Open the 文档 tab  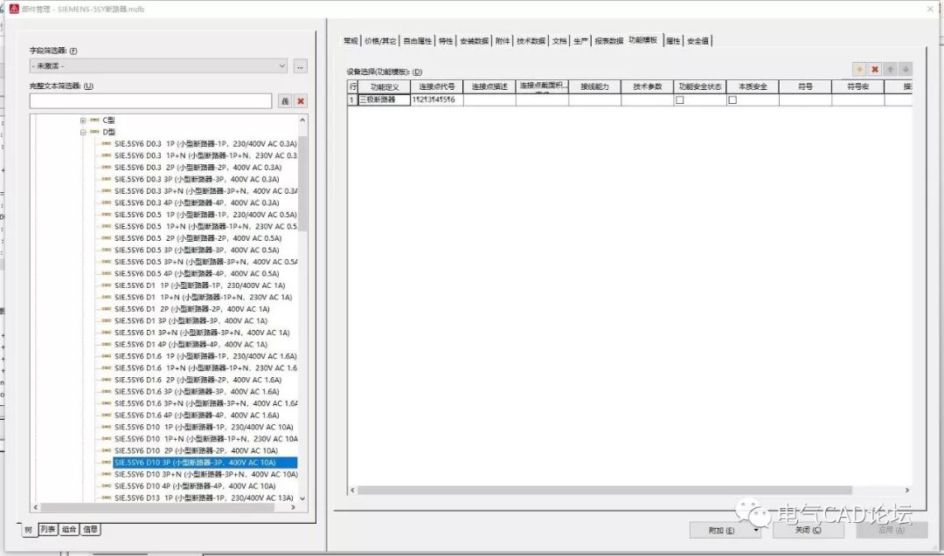[559, 41]
